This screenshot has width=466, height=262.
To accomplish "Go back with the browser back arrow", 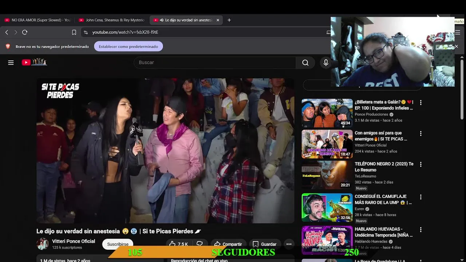I will [x=7, y=32].
